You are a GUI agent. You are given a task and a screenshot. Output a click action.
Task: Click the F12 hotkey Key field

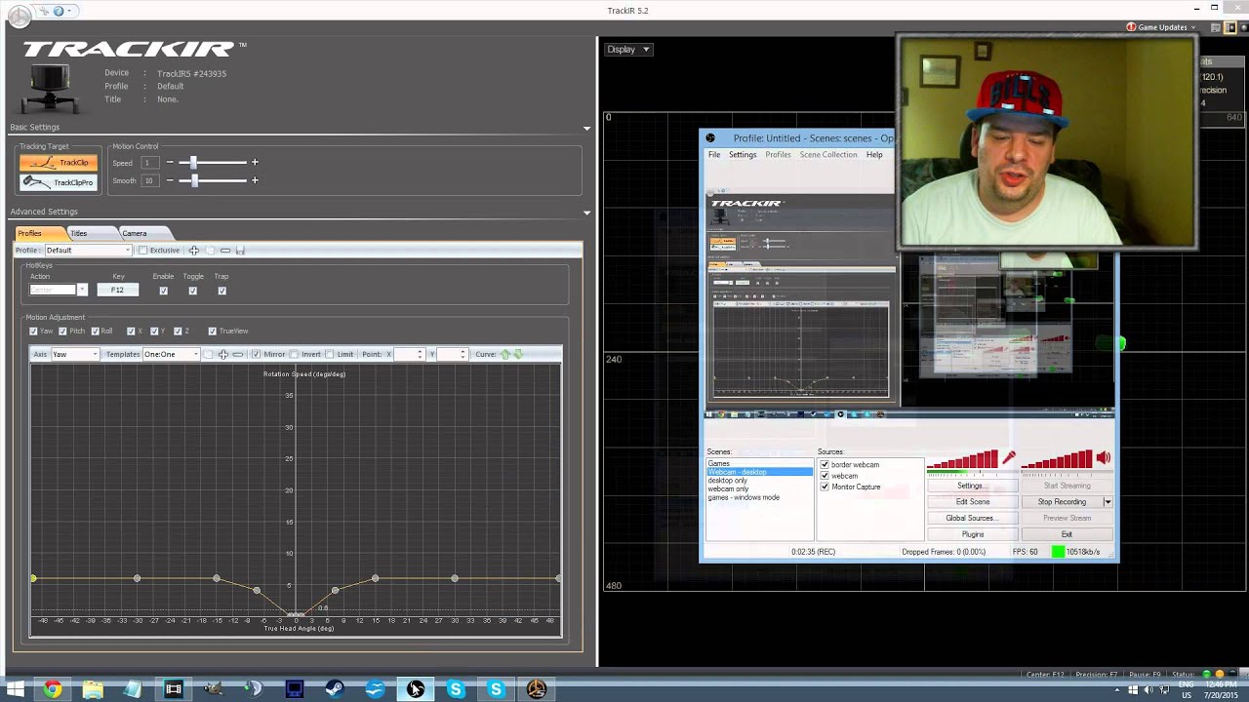117,290
